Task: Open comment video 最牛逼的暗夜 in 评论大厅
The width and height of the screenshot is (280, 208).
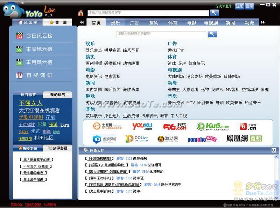Action: click(100, 178)
